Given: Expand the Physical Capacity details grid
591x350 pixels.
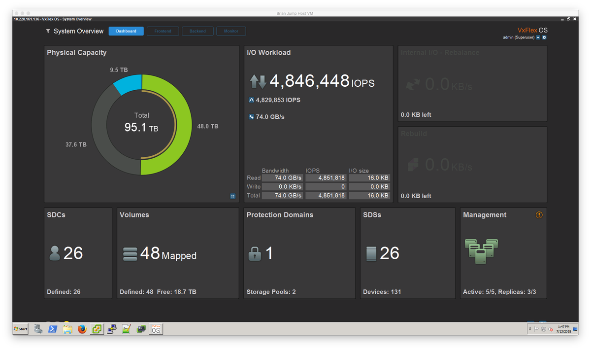Looking at the screenshot, I should coord(232,196).
